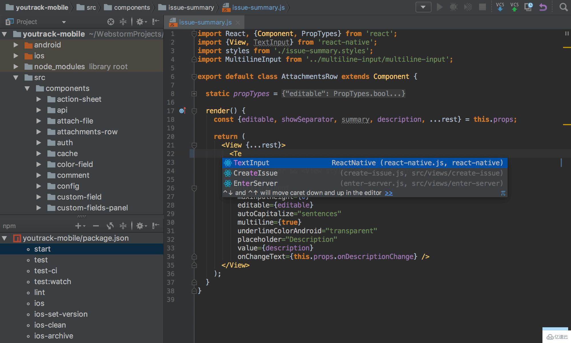The image size is (571, 343).
Task: Click the Rollback VCS icon
Action: (544, 7)
